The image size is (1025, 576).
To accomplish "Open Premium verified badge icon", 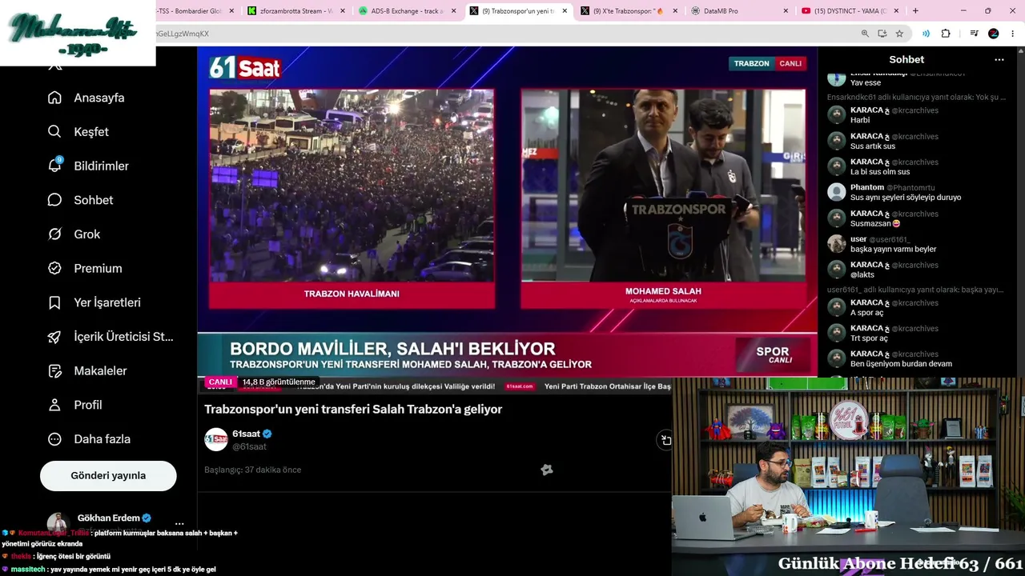I will click(54, 269).
